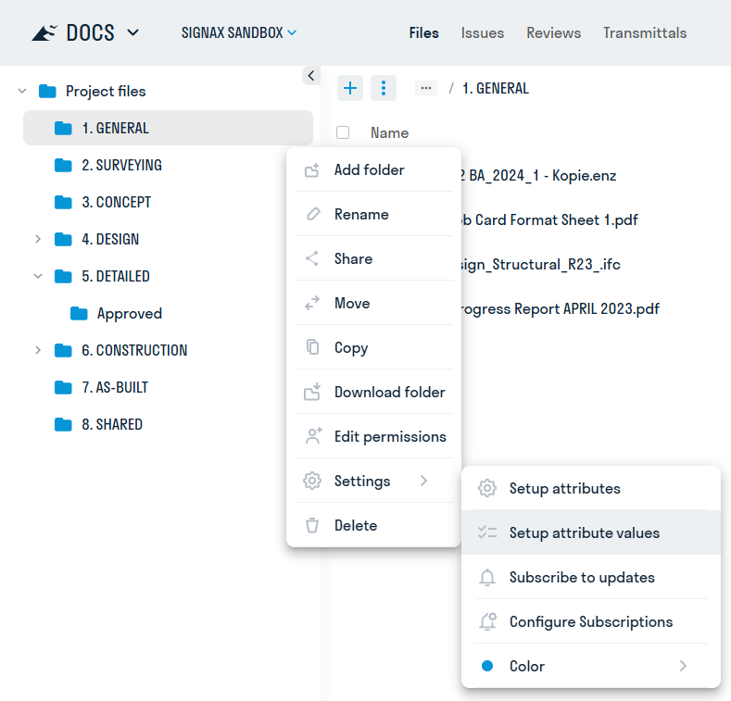Choose Edit permissions from context menu
This screenshot has width=731, height=701.
pos(374,437)
